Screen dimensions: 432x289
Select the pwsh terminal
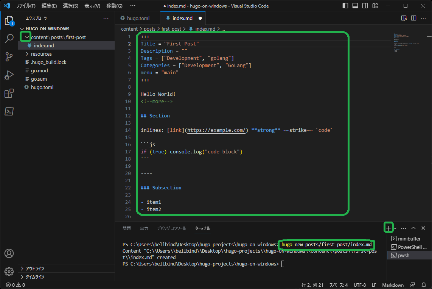coord(409,255)
